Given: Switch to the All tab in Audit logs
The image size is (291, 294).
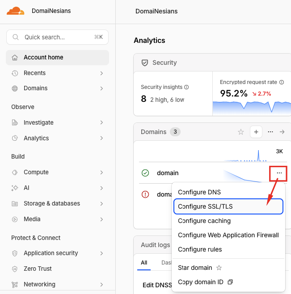Looking at the screenshot, I should point(144,263).
